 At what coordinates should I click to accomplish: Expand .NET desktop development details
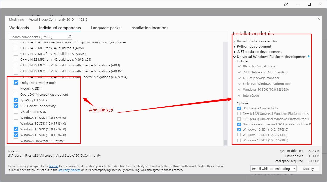[x=234, y=52]
